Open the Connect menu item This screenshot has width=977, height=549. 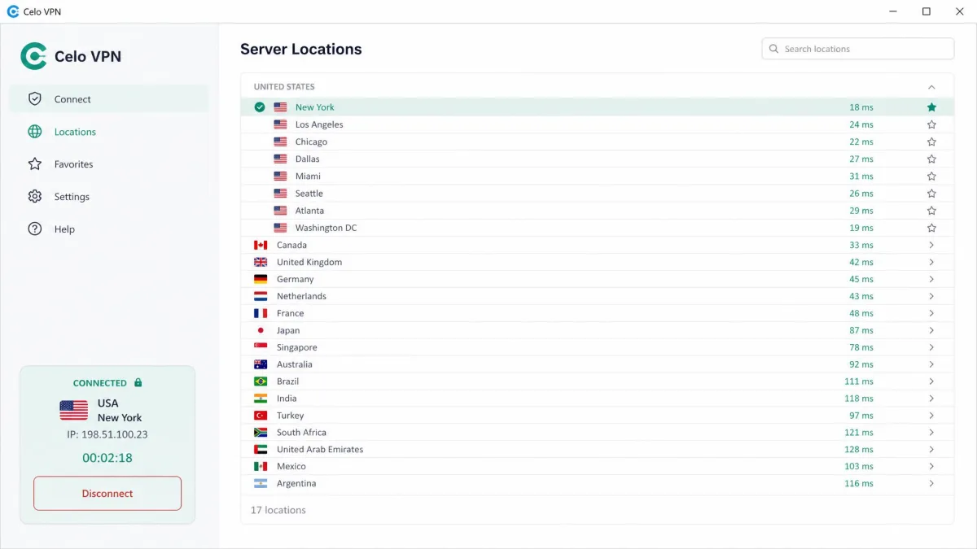pos(109,99)
